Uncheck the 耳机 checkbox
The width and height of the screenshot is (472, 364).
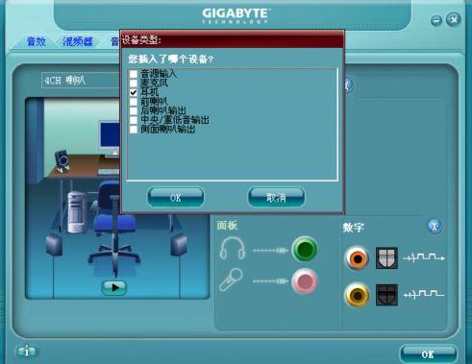(x=134, y=92)
